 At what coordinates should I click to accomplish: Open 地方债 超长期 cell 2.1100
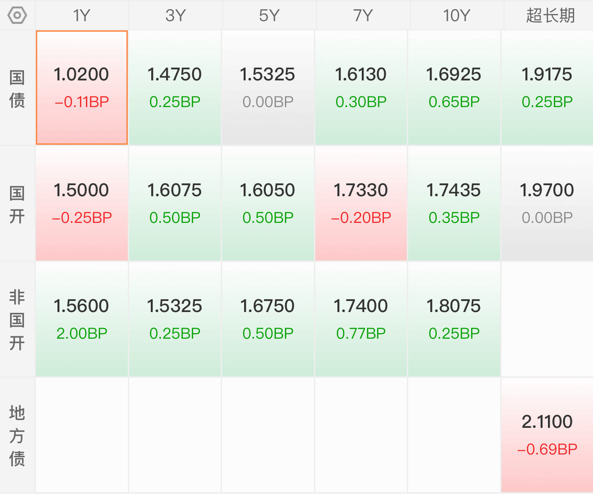pyautogui.click(x=547, y=435)
